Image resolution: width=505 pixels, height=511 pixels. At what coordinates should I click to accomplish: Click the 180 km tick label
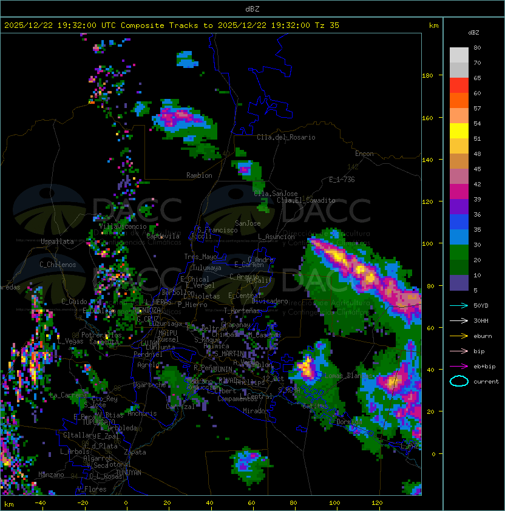click(427, 76)
